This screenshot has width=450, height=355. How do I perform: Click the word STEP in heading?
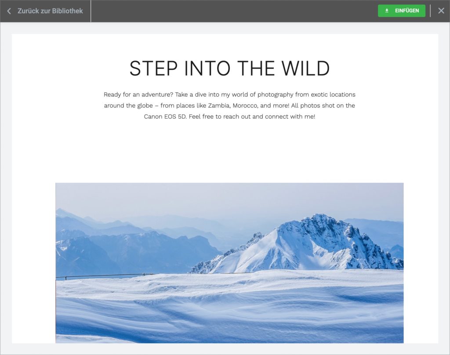(x=153, y=68)
